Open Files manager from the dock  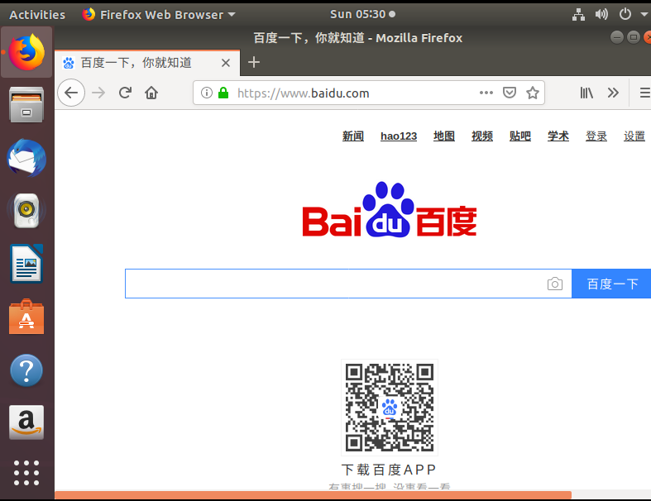[x=26, y=105]
